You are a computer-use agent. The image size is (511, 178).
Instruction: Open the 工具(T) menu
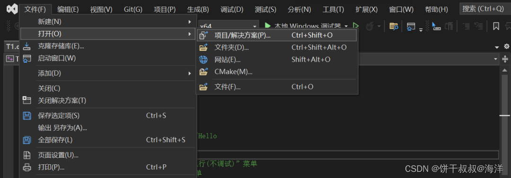point(334,9)
